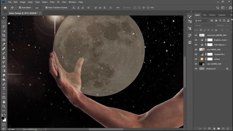
Task: Hide the star layer with its eye
Action: (196, 64)
